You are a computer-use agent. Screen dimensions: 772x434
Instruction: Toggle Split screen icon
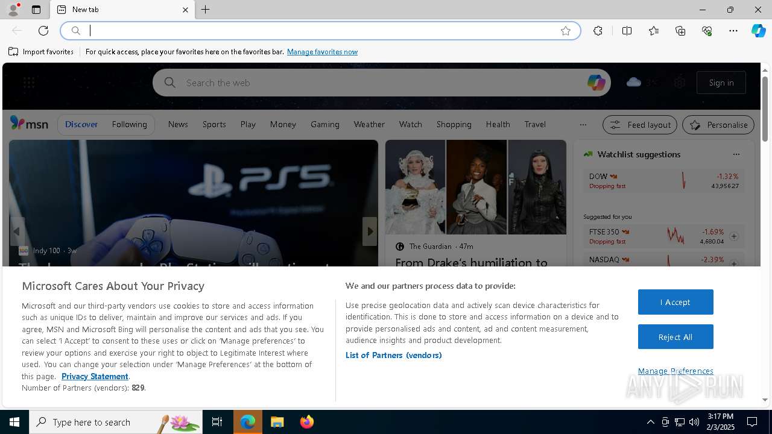[627, 31]
